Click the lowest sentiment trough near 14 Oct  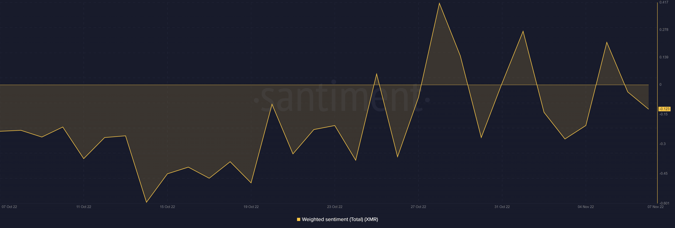pos(146,202)
